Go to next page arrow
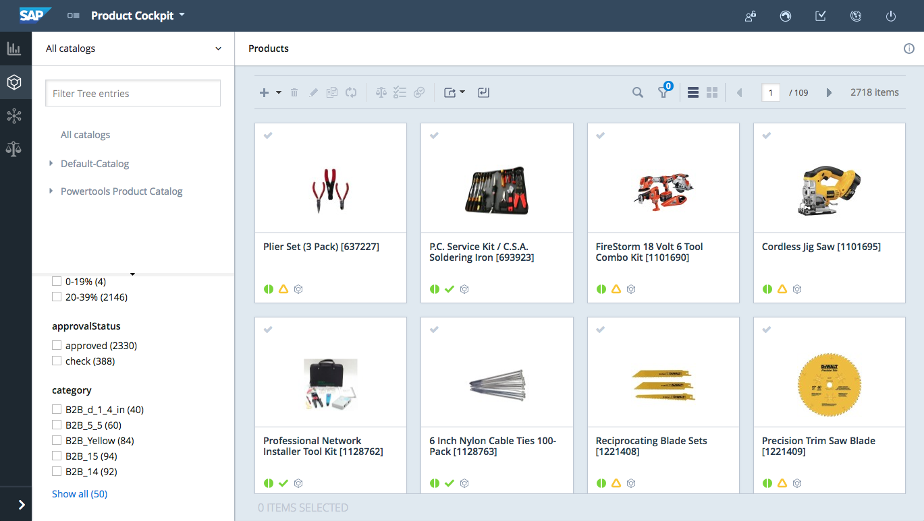This screenshot has width=924, height=521. pos(829,93)
